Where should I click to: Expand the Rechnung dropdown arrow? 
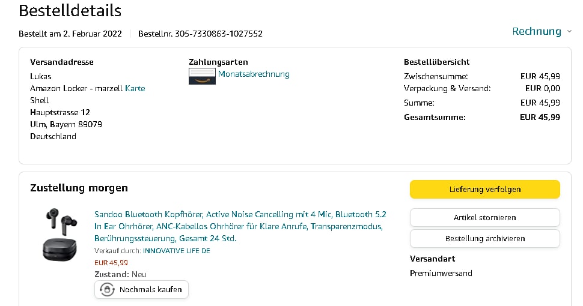569,32
